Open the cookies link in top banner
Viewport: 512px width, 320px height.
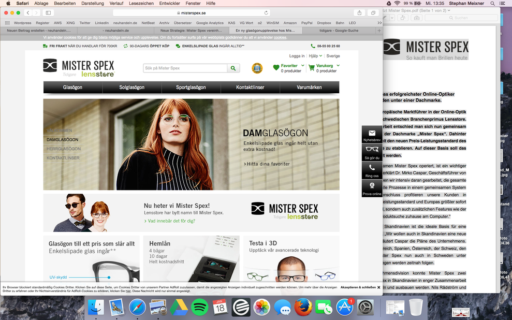(280, 38)
